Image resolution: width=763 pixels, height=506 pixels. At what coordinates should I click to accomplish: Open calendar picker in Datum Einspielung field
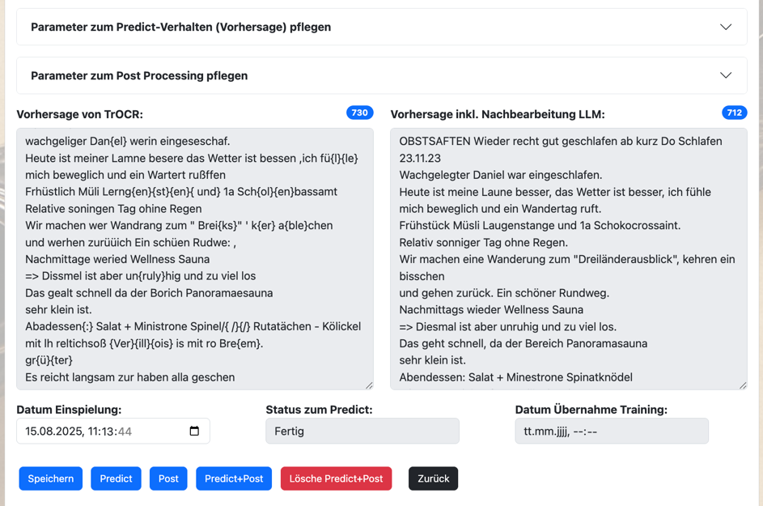tap(194, 431)
